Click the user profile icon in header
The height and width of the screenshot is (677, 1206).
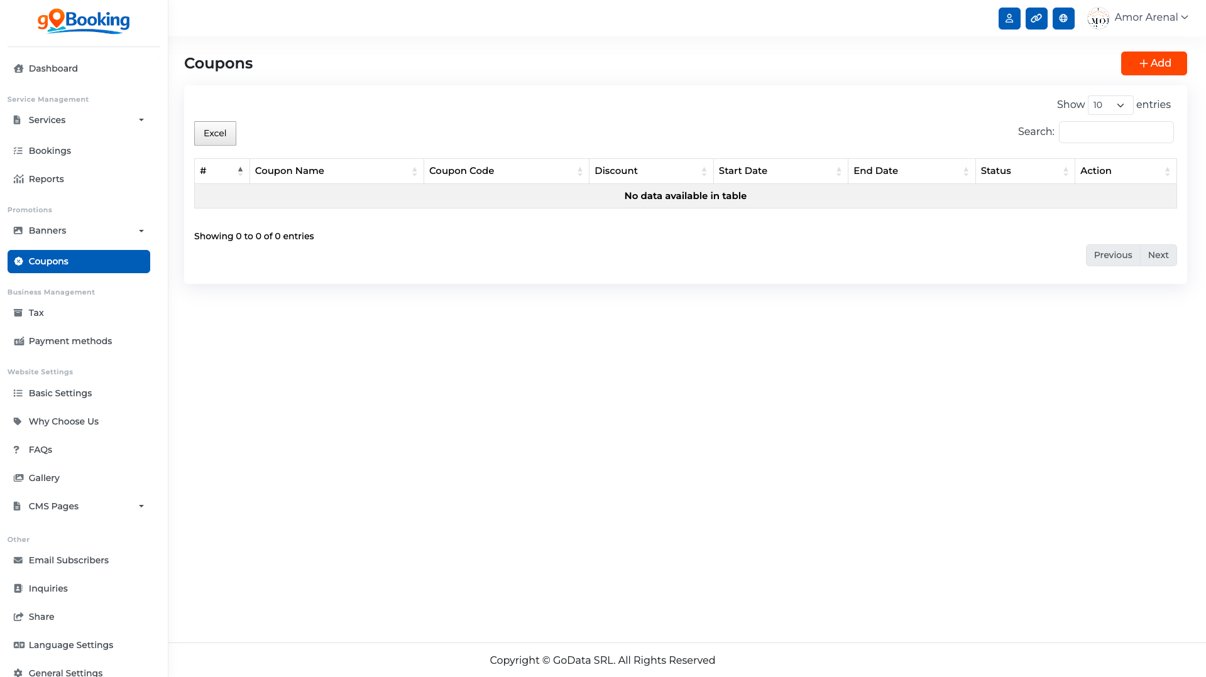(x=1009, y=18)
